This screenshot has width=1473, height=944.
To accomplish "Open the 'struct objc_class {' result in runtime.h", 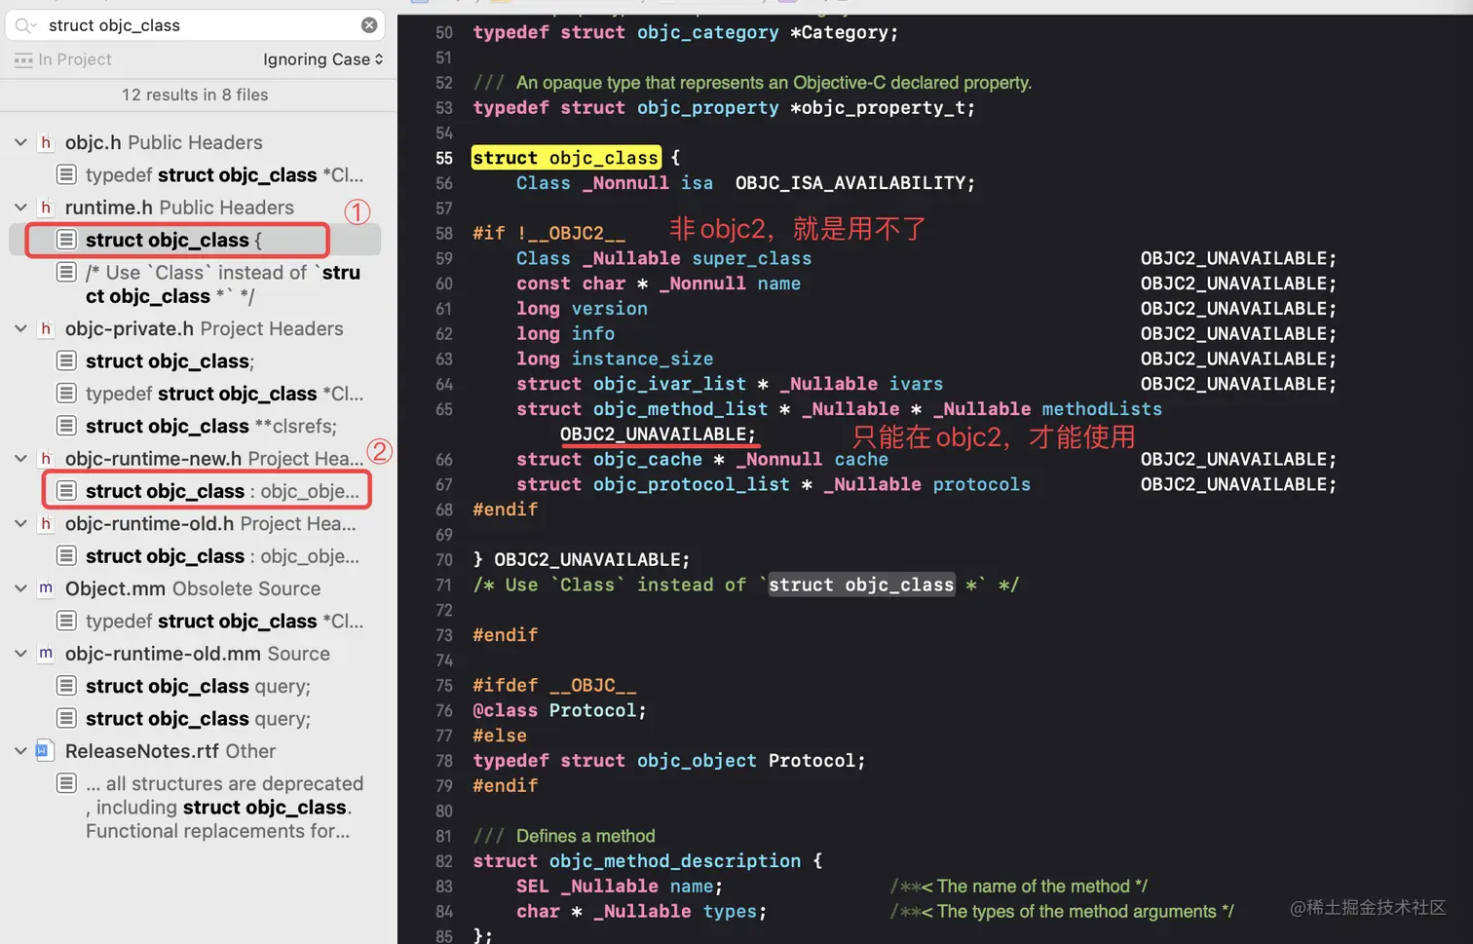I will (x=173, y=240).
